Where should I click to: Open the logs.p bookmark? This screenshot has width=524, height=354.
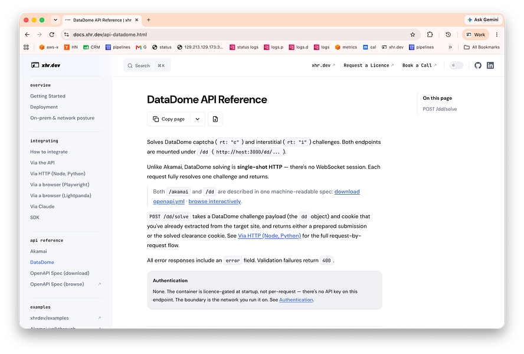pyautogui.click(x=274, y=47)
